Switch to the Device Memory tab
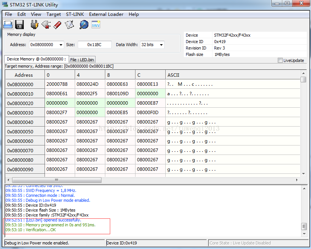 pyautogui.click(x=37, y=59)
